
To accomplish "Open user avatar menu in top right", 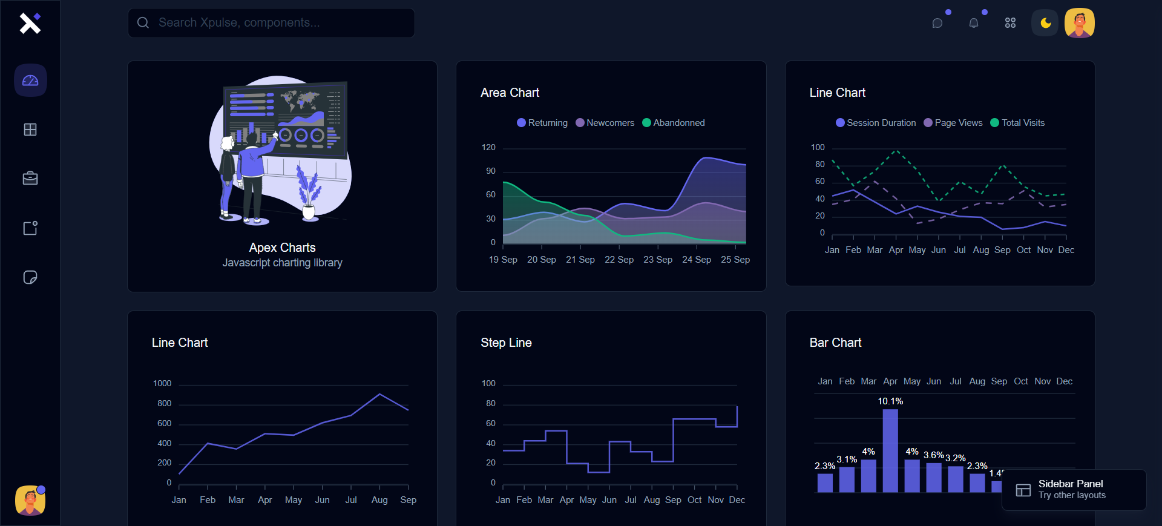I will pos(1080,23).
